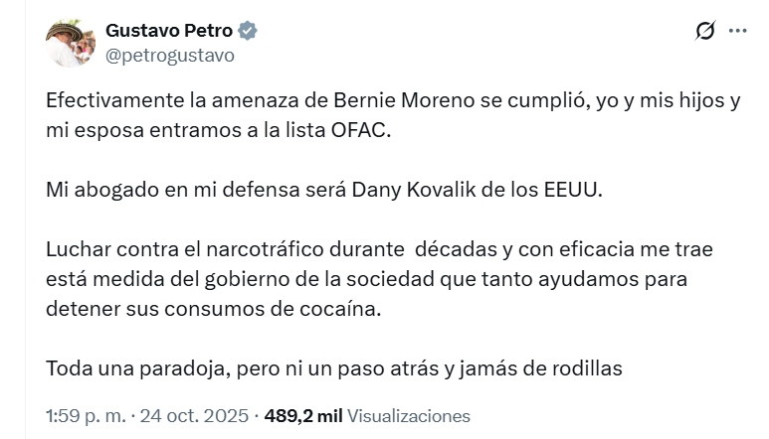Viewport: 769px width, 439px height.
Task: Open Gustavo Petro's profile avatar
Action: click(x=70, y=43)
